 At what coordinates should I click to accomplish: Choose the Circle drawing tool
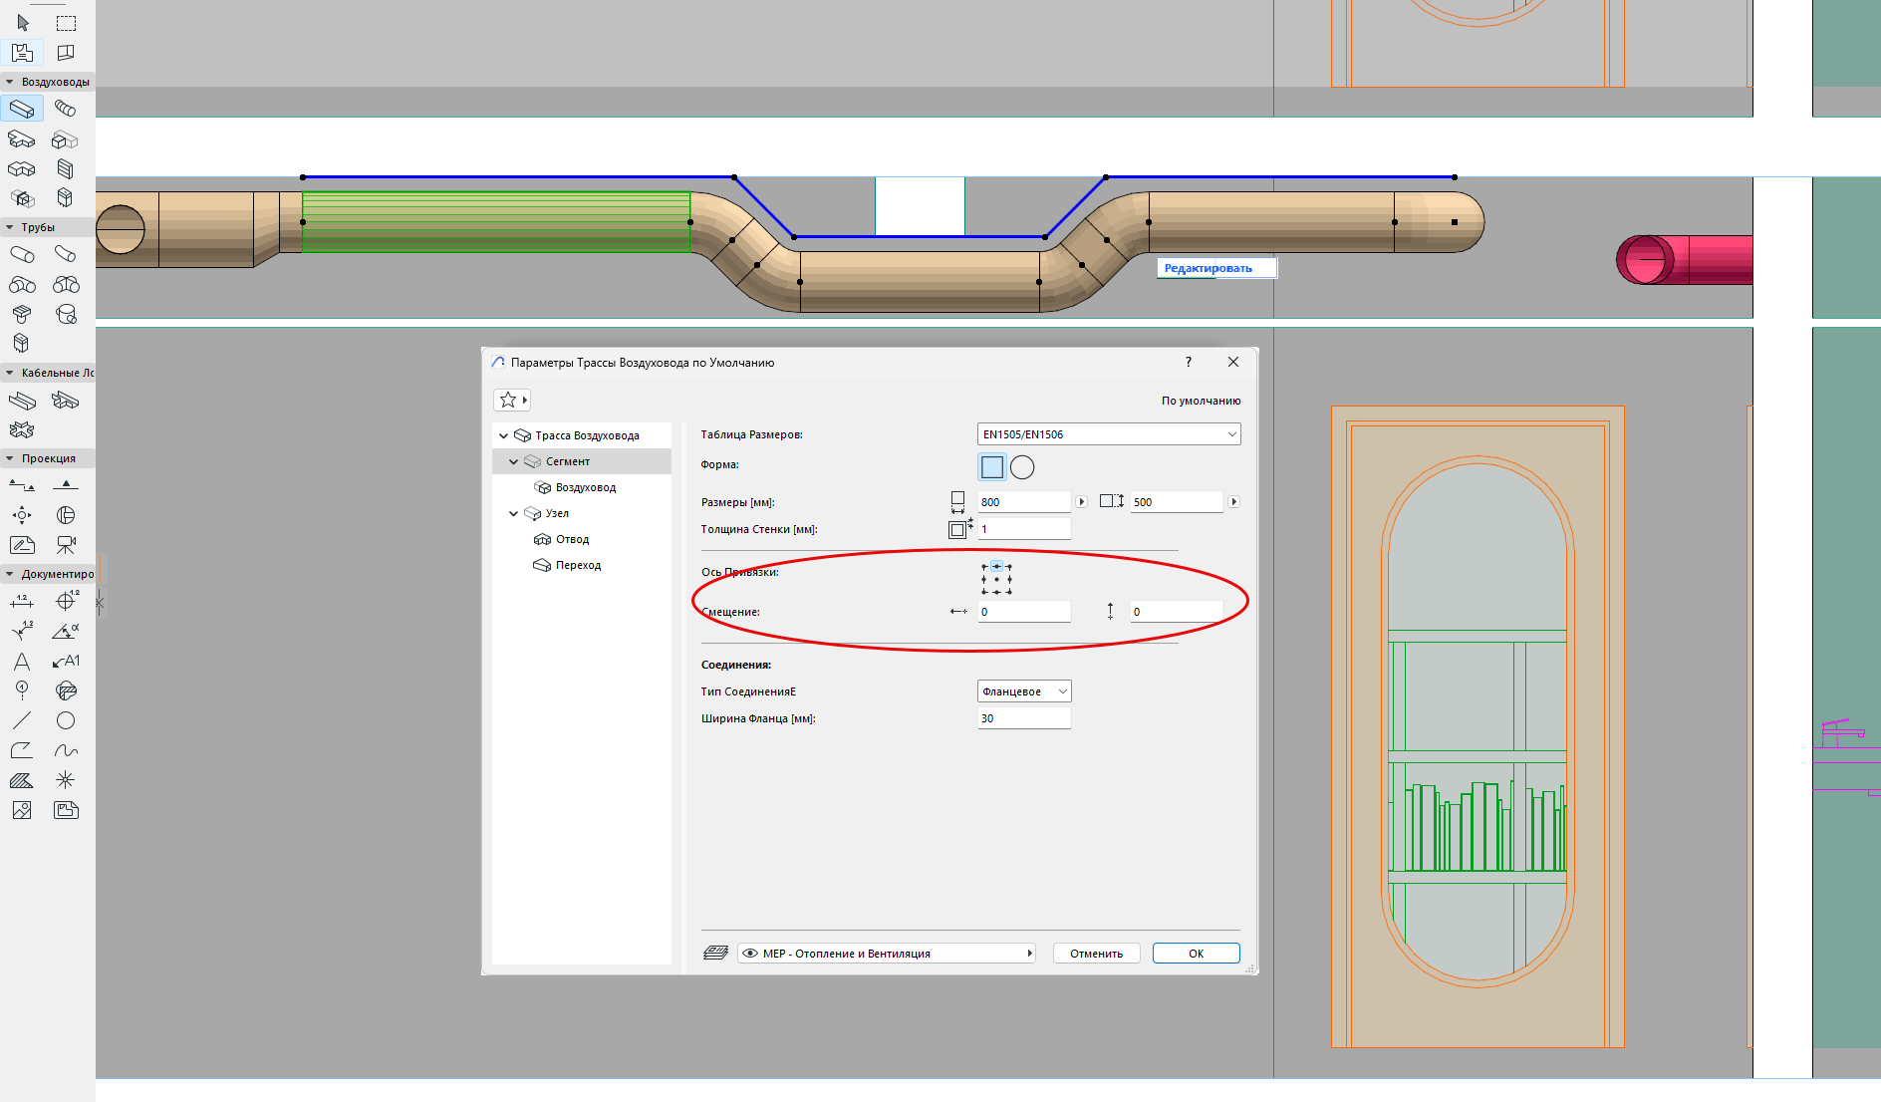pos(66,720)
